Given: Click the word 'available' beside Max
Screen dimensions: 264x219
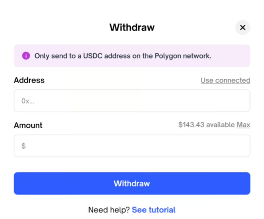Looking at the screenshot, I should pos(220,125).
